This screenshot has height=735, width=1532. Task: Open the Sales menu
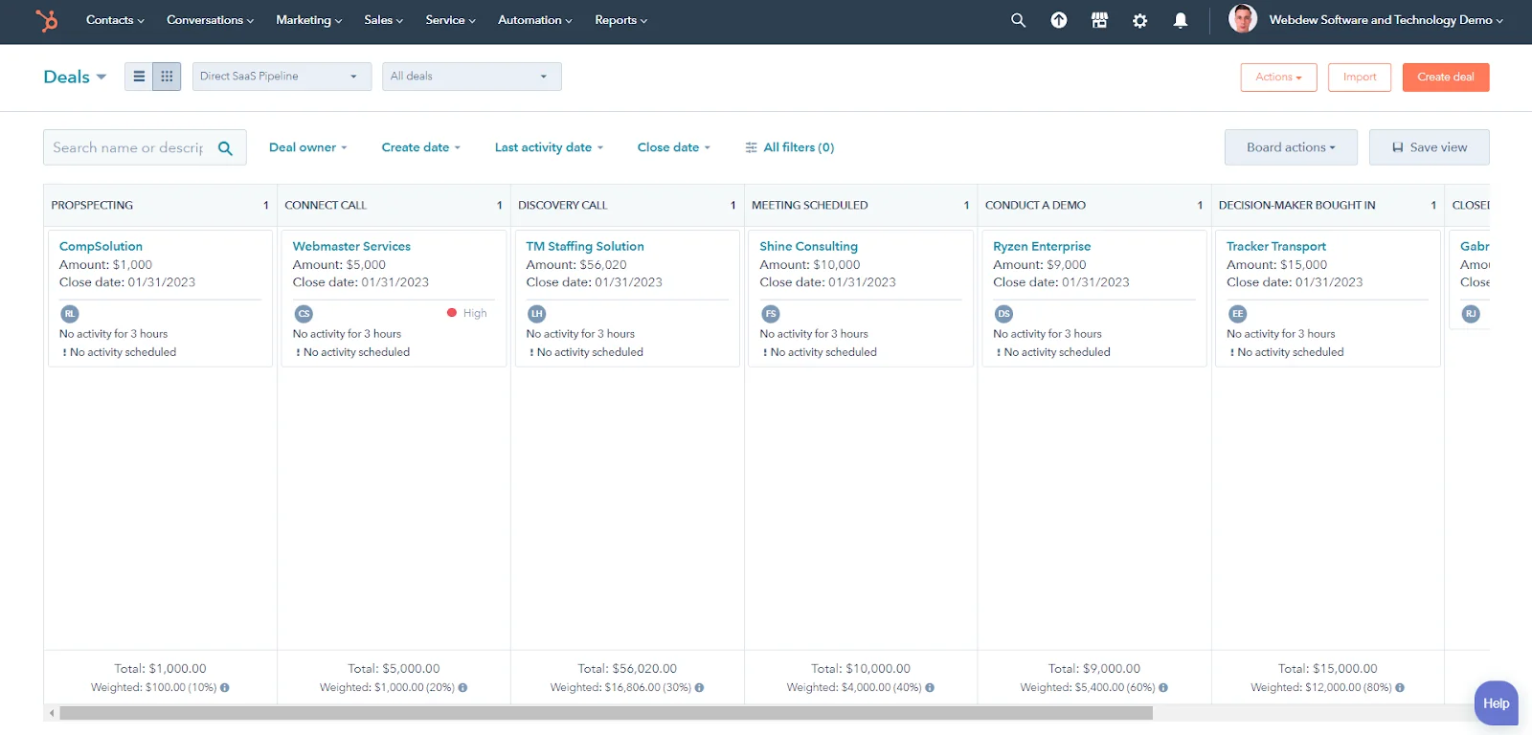click(x=383, y=20)
